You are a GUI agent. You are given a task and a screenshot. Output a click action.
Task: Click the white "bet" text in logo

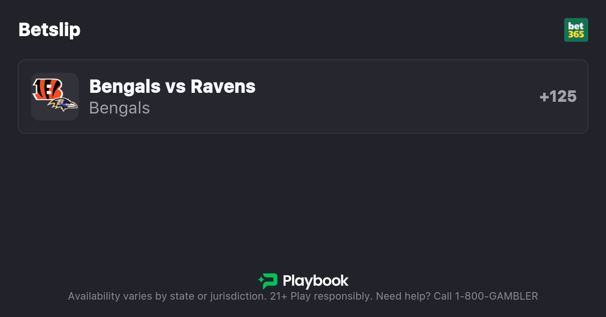pyautogui.click(x=576, y=26)
